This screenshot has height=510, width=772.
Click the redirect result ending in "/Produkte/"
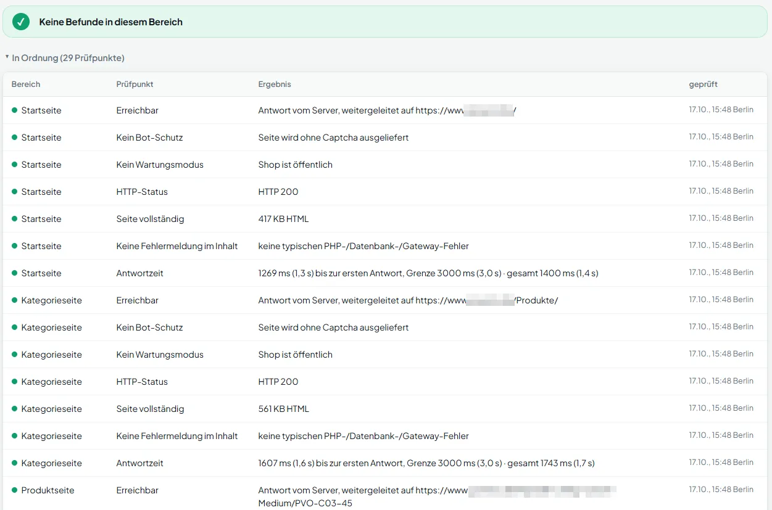click(408, 300)
